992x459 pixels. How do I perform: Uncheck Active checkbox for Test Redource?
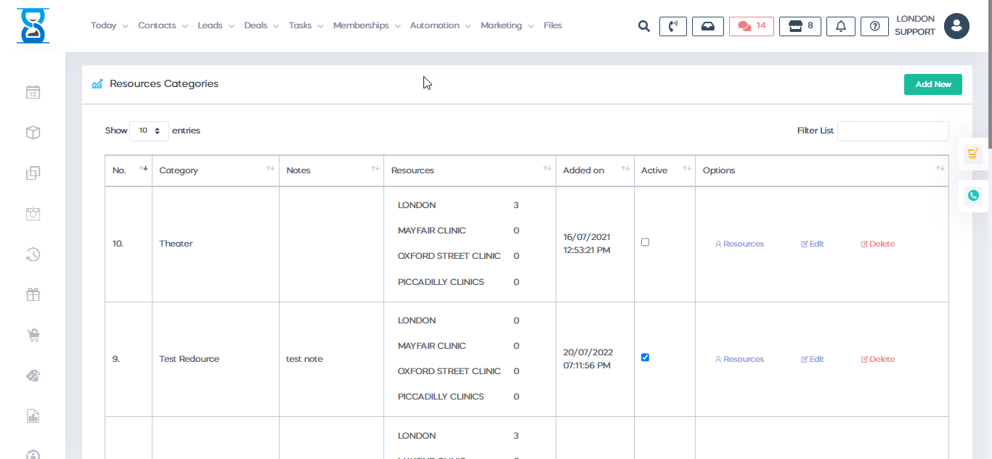[645, 357]
